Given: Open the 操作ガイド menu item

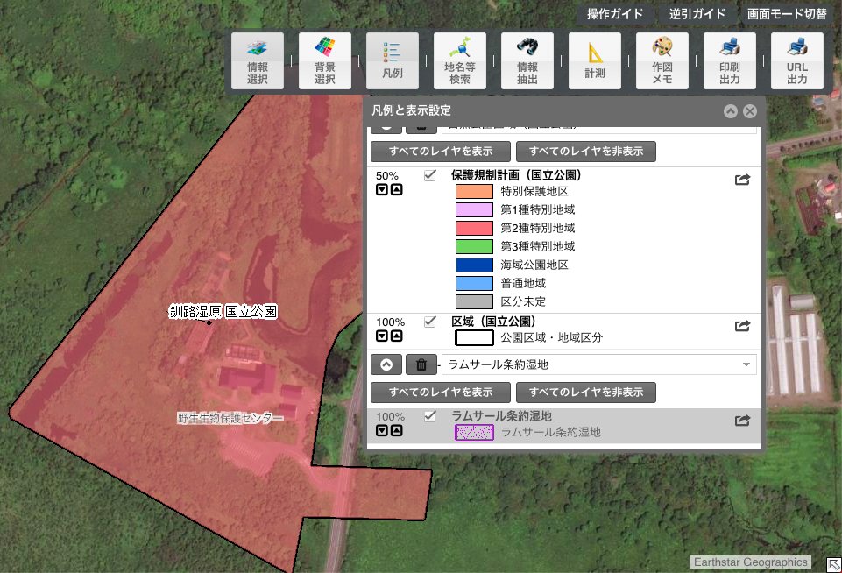Looking at the screenshot, I should click(615, 13).
